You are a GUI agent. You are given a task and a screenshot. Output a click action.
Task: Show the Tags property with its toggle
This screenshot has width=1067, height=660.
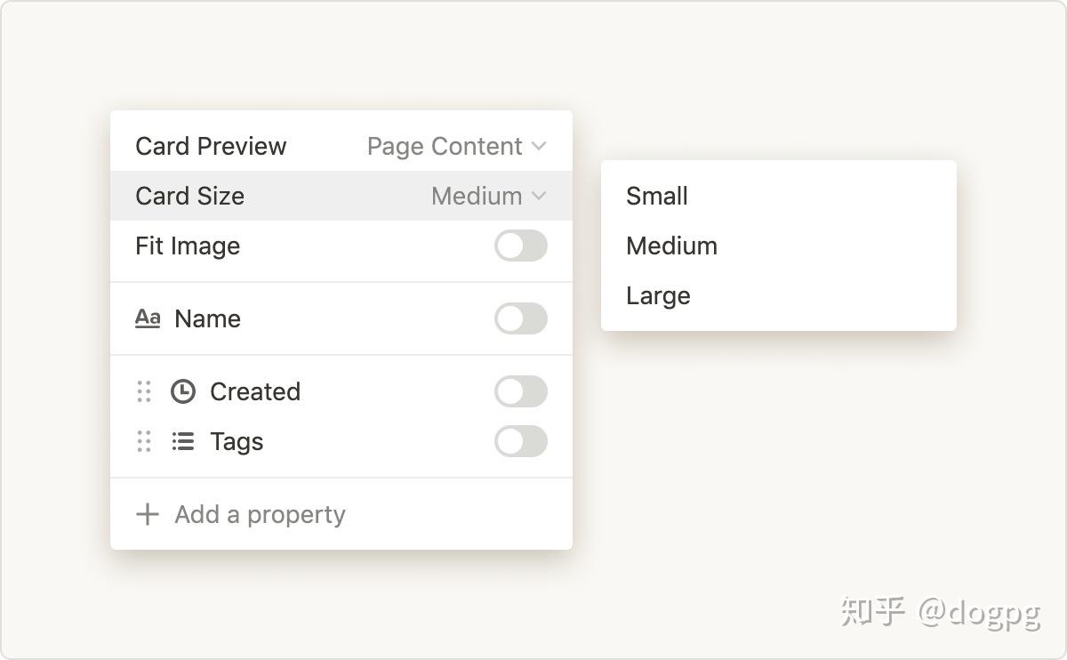point(520,441)
